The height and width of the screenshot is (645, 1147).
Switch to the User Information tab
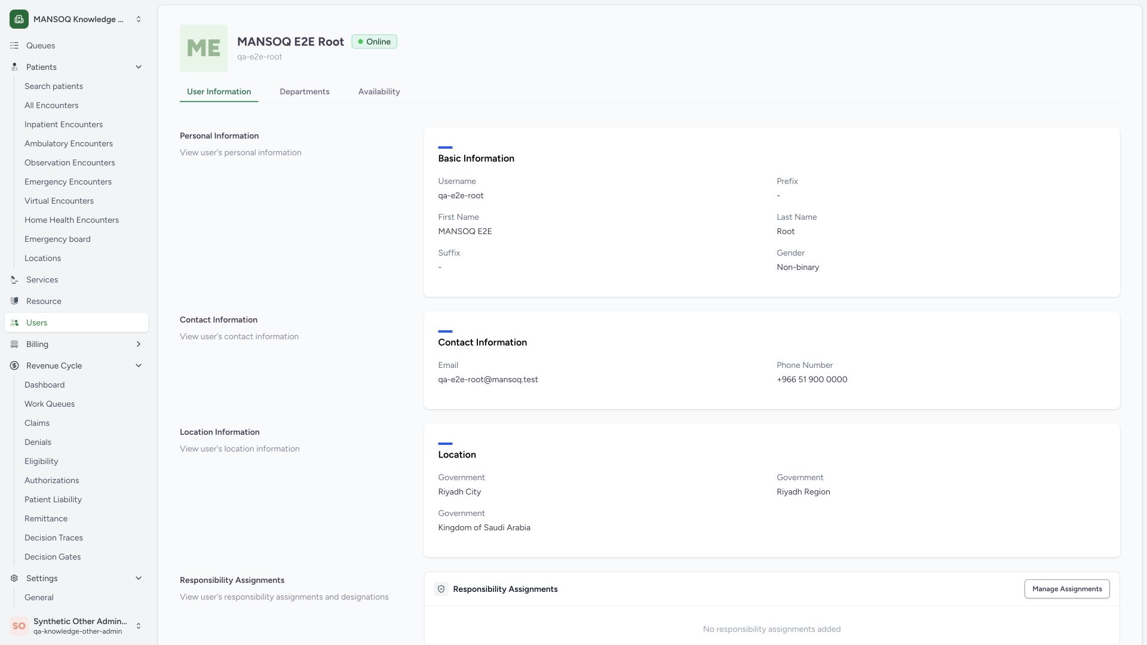click(x=219, y=91)
